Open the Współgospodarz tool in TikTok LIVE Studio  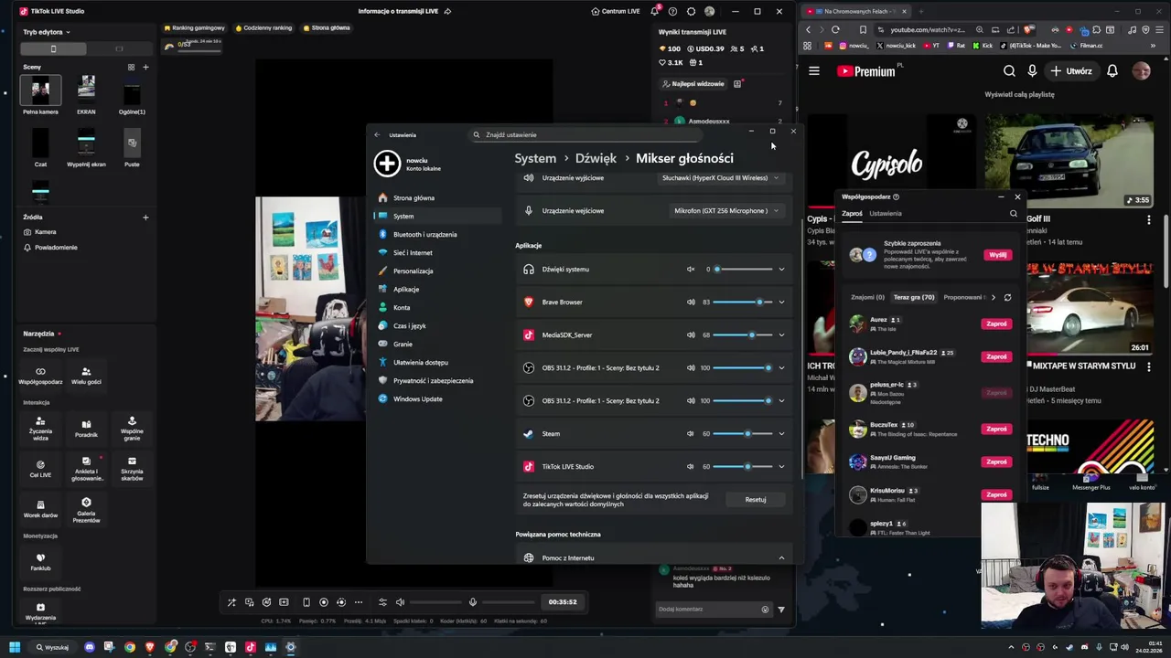[40, 376]
